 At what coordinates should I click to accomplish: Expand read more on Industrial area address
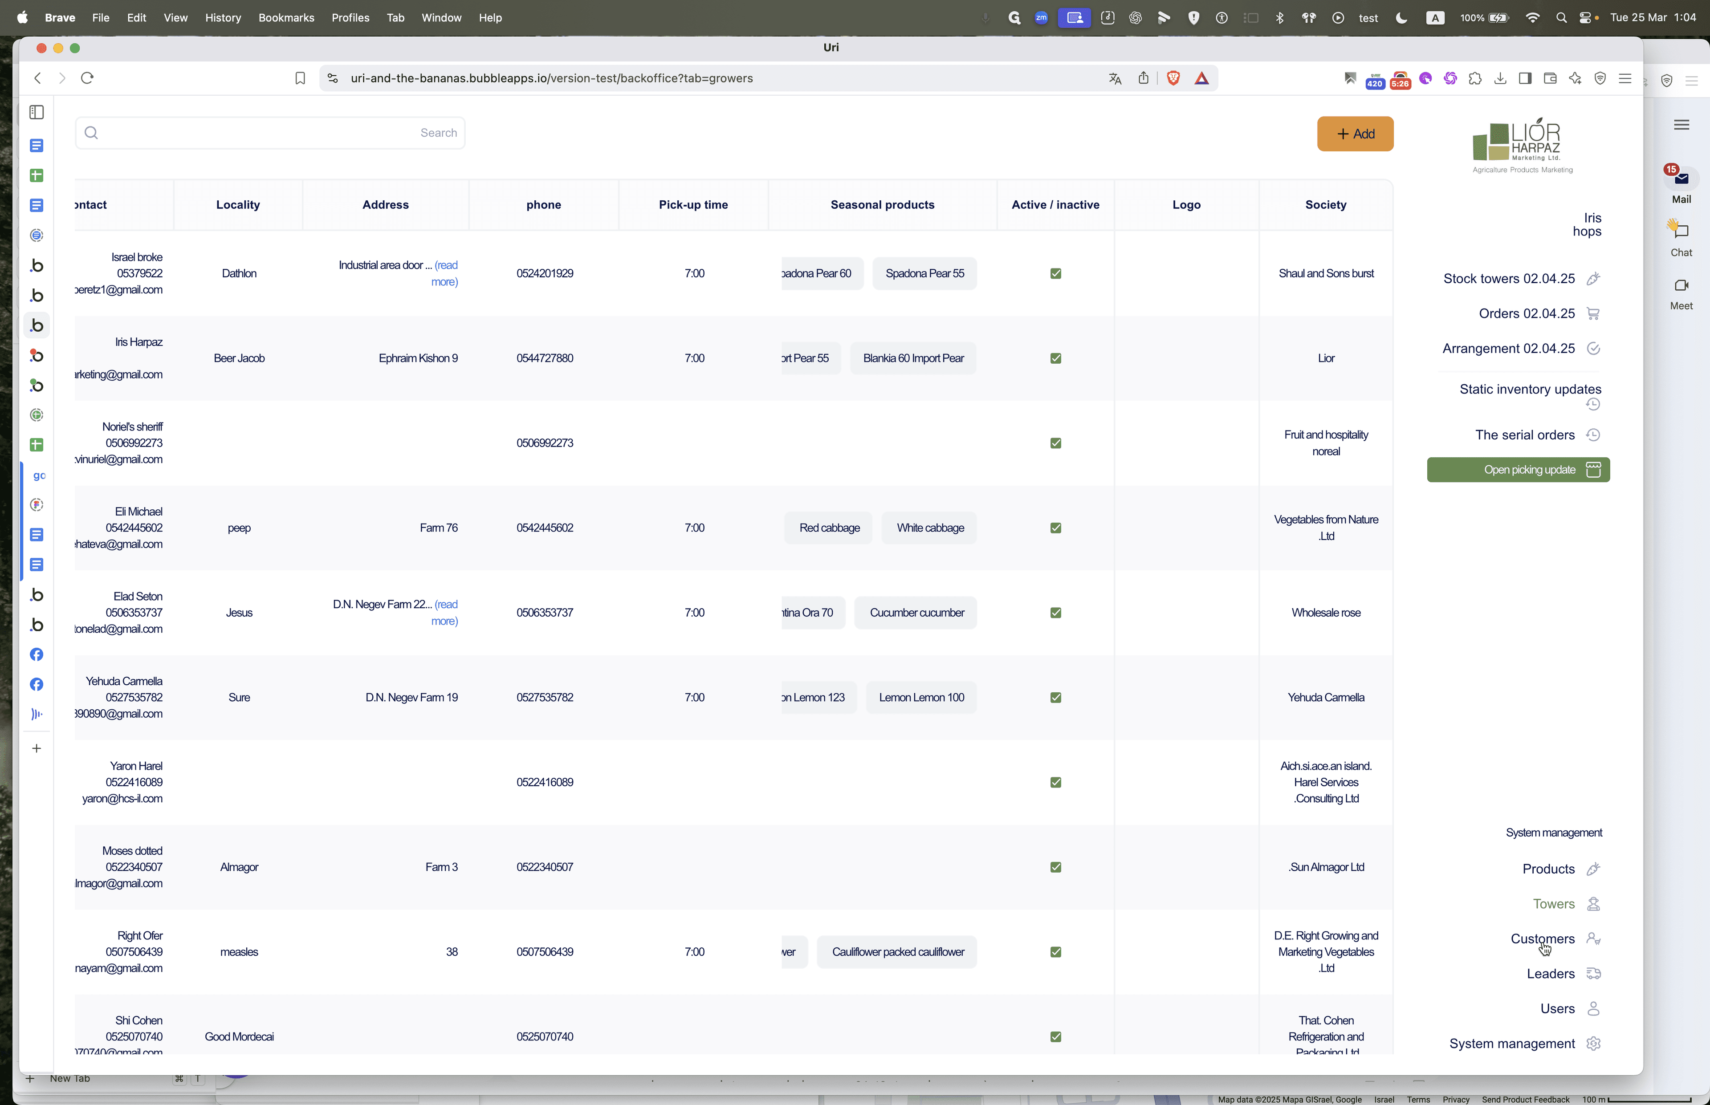coord(445,273)
